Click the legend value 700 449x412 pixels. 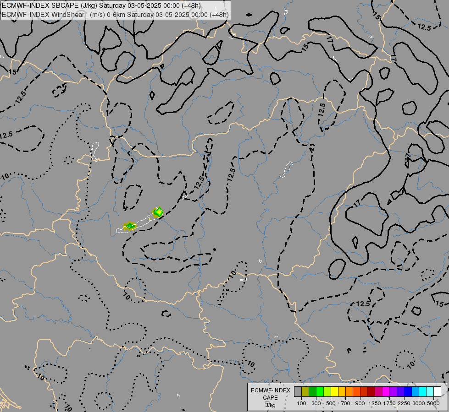click(x=346, y=403)
